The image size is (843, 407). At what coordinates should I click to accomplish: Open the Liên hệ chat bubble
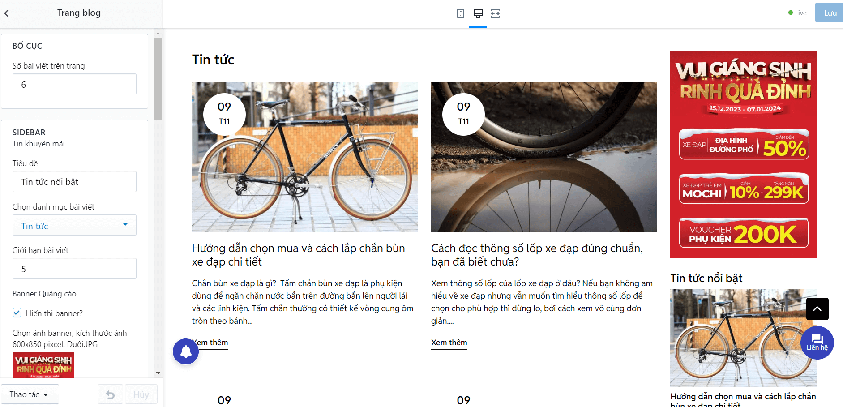(x=817, y=343)
